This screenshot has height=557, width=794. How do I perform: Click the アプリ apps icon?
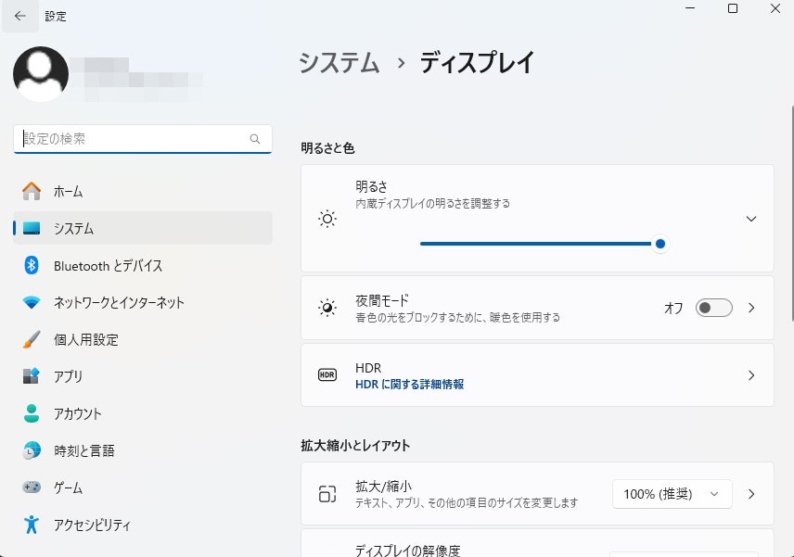32,376
